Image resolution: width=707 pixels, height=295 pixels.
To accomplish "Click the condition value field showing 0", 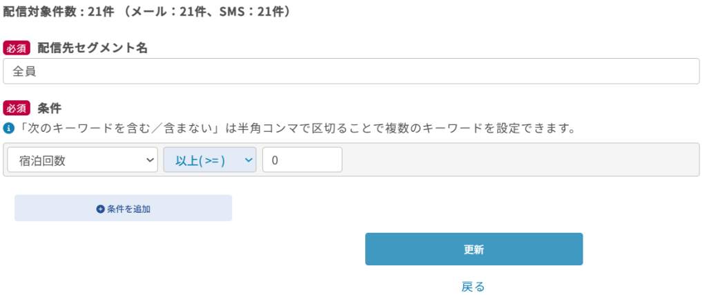I will point(302,160).
